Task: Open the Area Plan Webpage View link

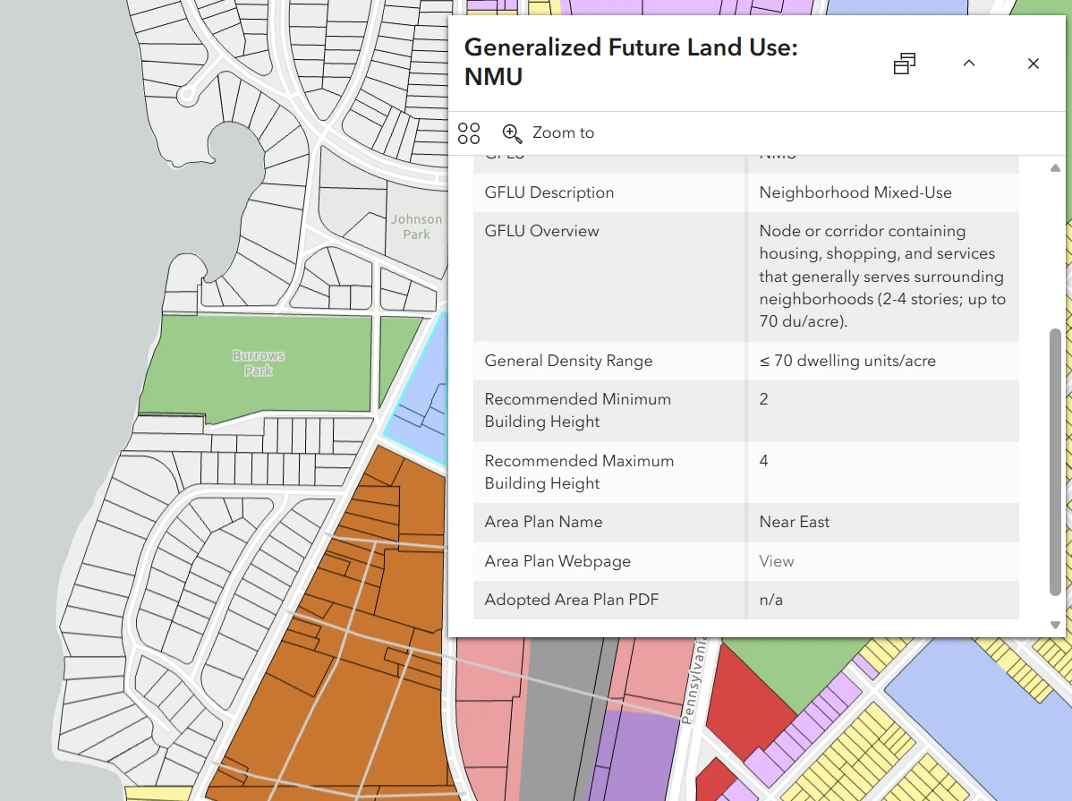Action: 776,561
